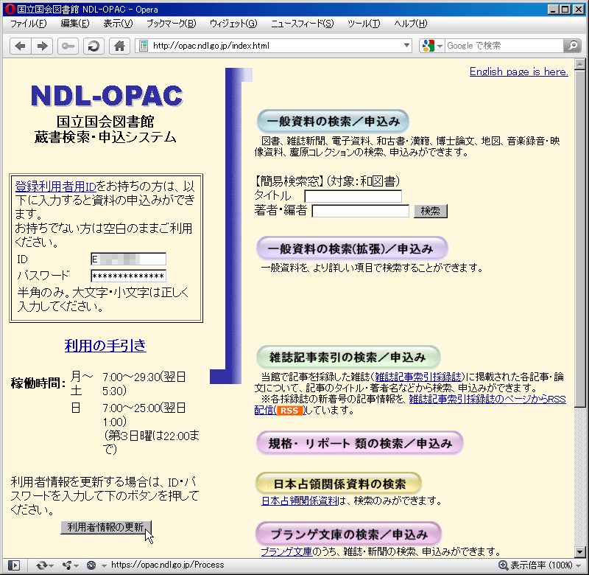Follow the 'English page is here.' link
This screenshot has height=575, width=589.
point(518,72)
